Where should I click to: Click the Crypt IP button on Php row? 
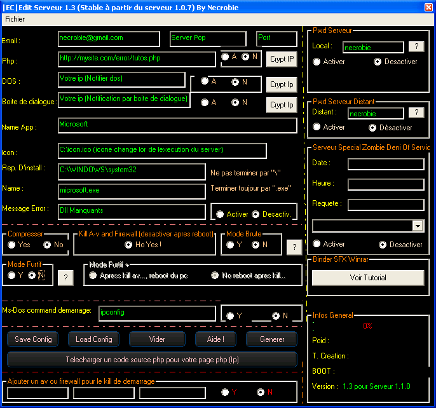pos(282,59)
